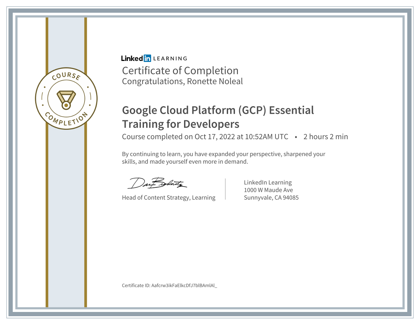This screenshot has height=324, width=420.
Task: Click the Certificate of Completion heading
Action: click(180, 70)
